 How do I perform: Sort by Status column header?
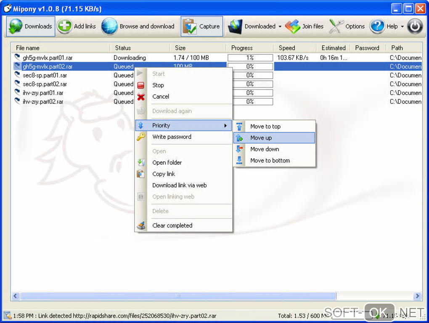tap(140, 48)
